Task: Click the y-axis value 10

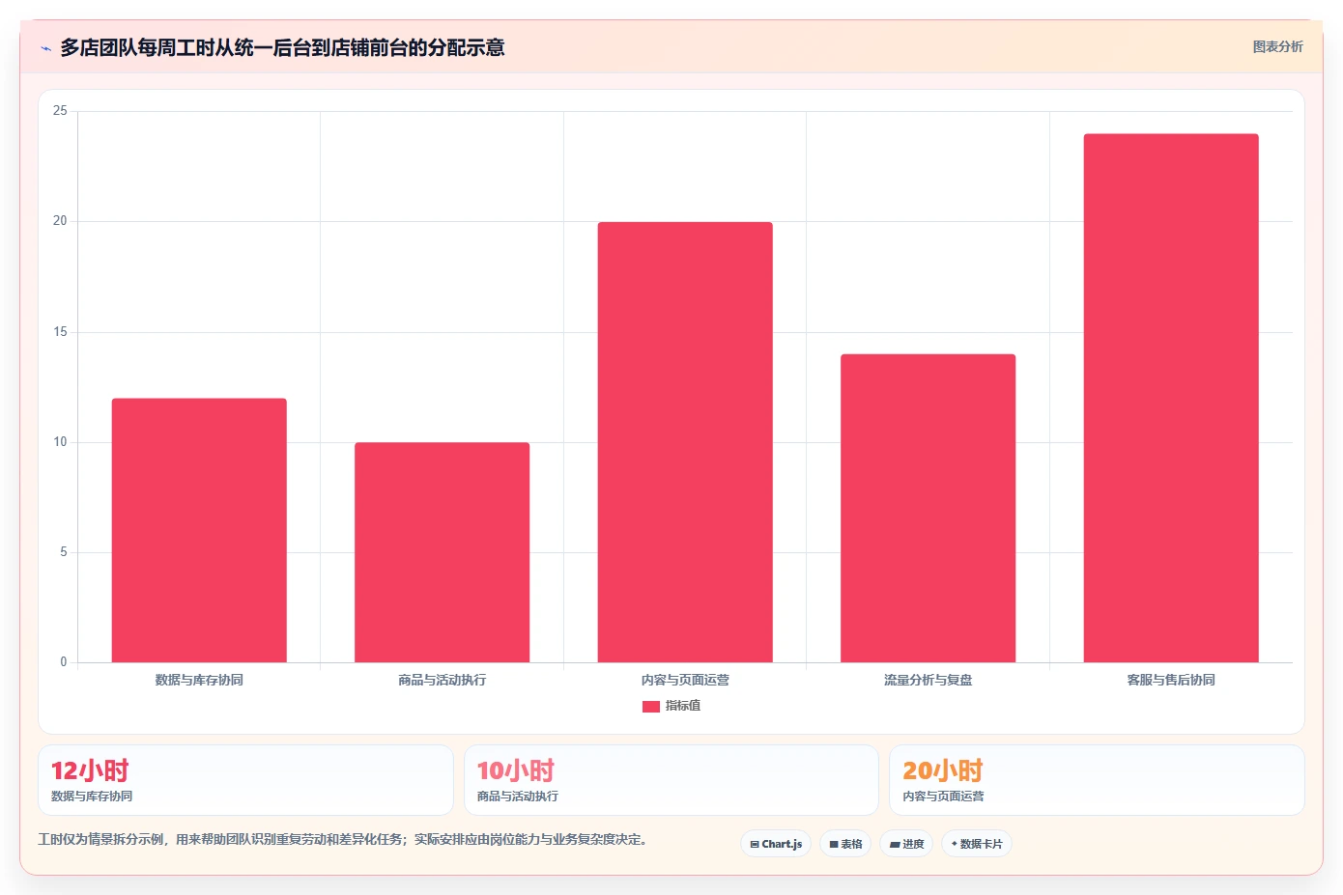Action: point(60,442)
